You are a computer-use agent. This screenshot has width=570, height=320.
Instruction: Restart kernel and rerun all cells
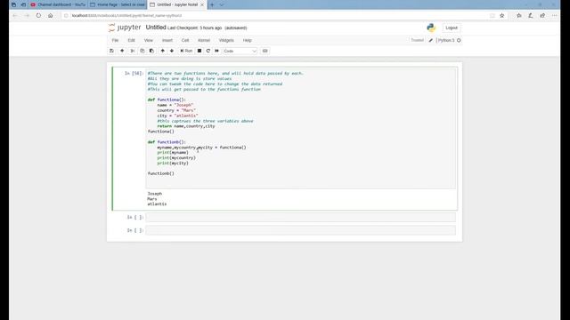(x=216, y=51)
